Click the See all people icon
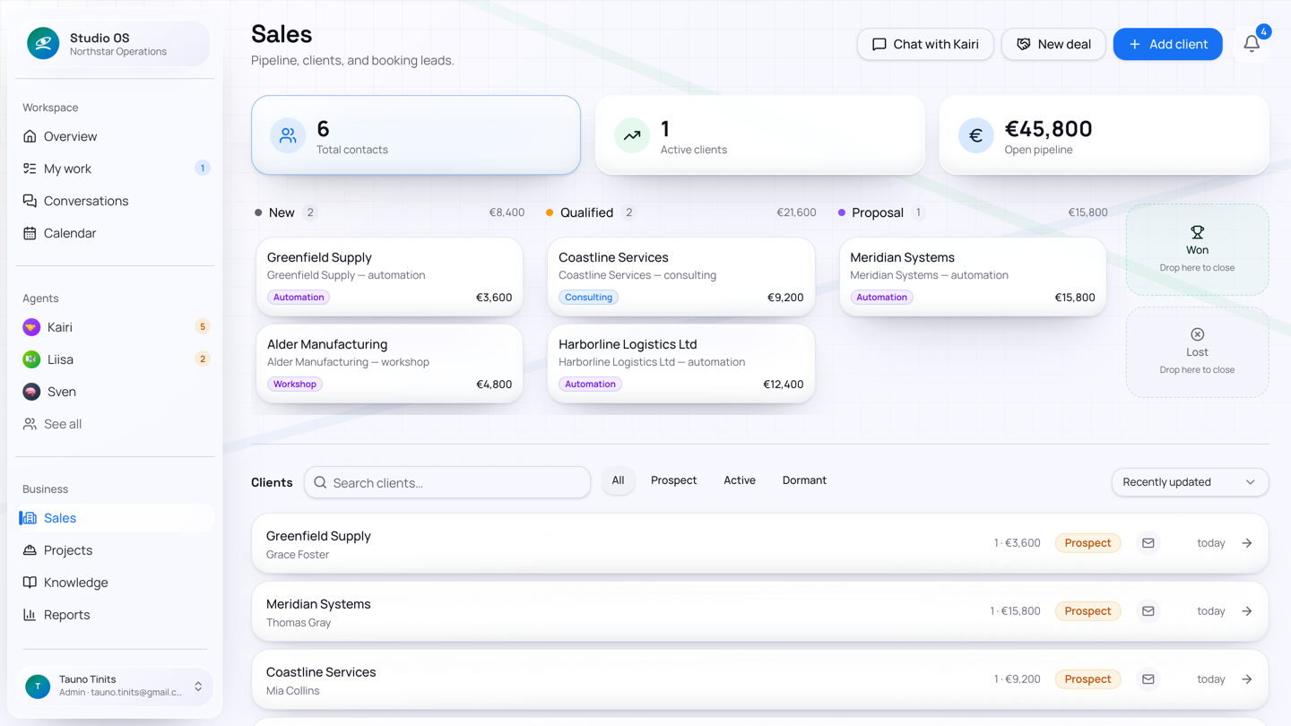 coord(30,424)
